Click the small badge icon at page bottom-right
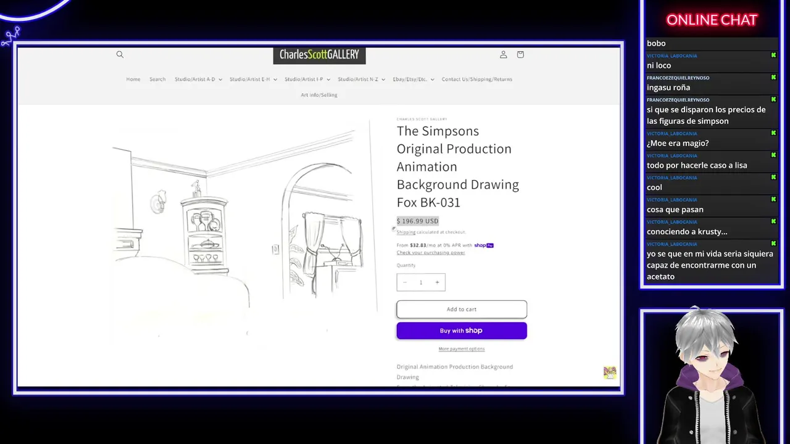Viewport: 790px width, 444px height. pos(610,372)
